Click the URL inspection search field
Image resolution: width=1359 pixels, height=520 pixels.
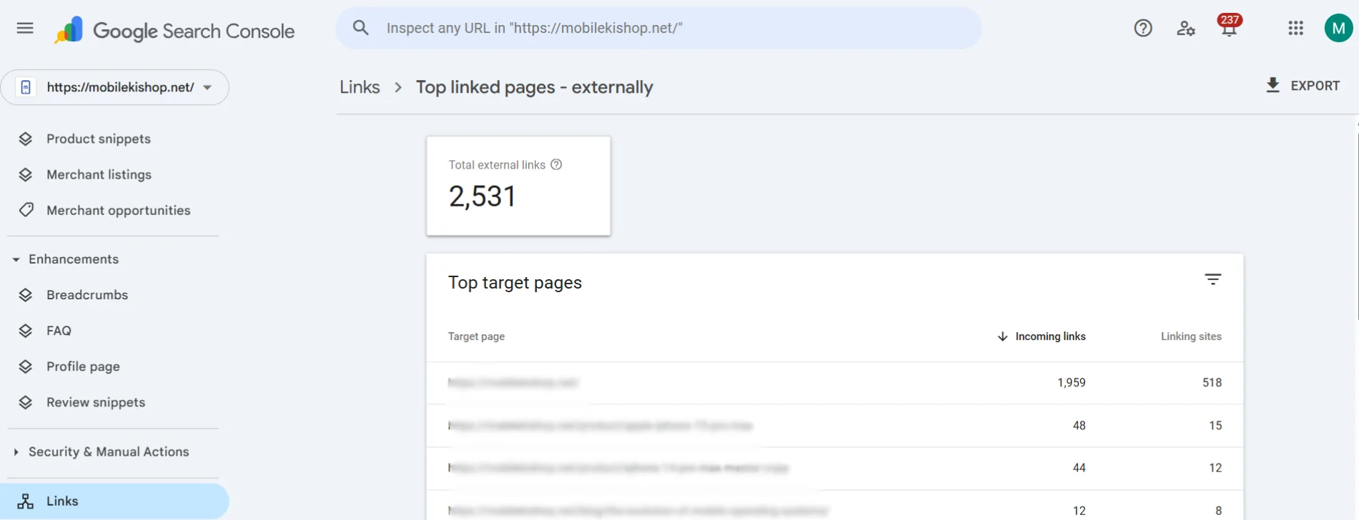[x=658, y=27]
